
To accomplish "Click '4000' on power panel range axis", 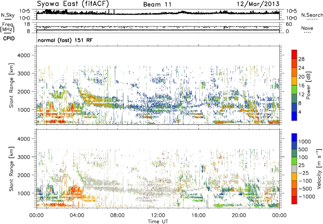I will [x=23, y=55].
